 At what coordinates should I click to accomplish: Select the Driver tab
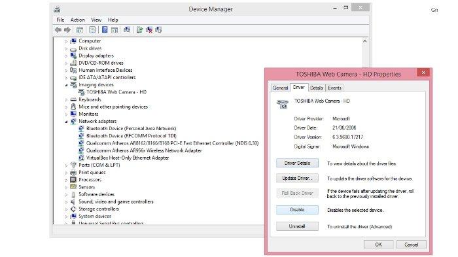coord(299,88)
